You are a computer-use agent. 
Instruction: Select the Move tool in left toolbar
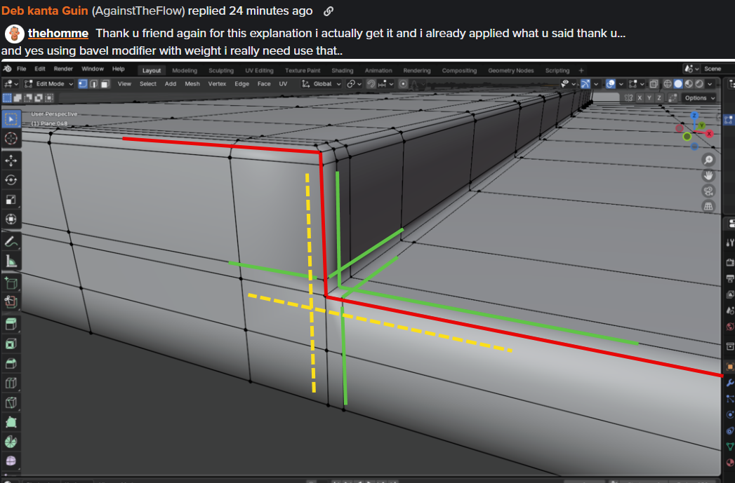point(11,161)
